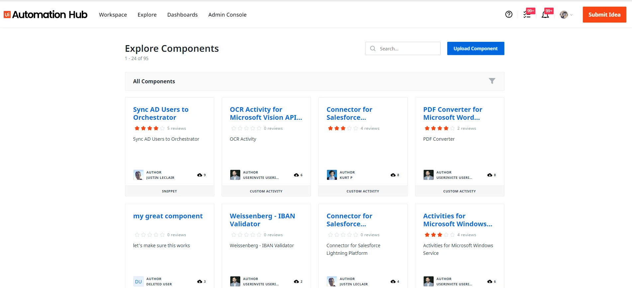Click the 1 - 24 of 95 count
The width and height of the screenshot is (632, 288).
pos(137,58)
